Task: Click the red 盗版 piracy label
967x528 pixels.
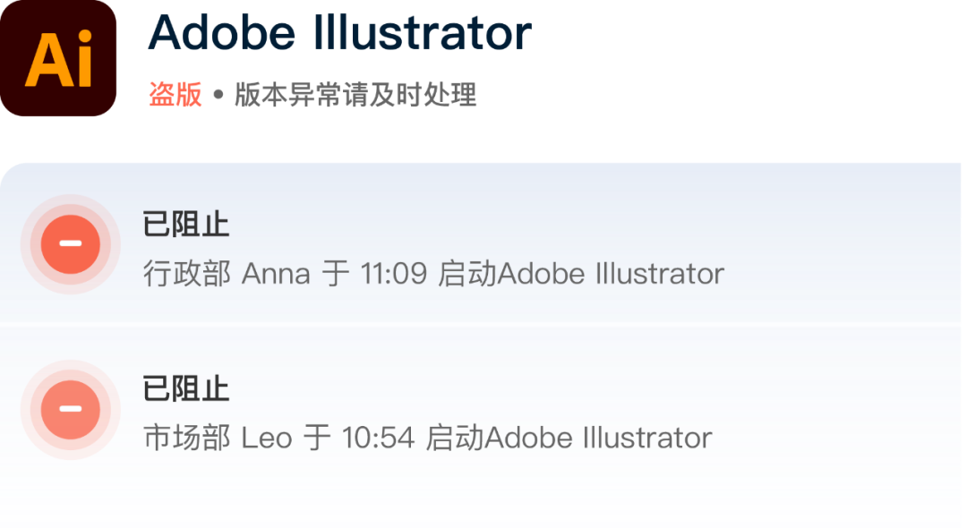Action: click(x=175, y=94)
